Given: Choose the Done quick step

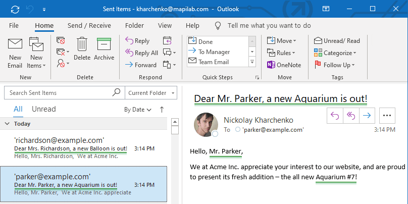Looking at the screenshot, I should click(218, 41).
